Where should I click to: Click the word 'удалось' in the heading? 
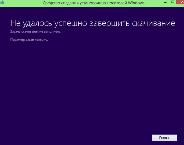click(37, 23)
